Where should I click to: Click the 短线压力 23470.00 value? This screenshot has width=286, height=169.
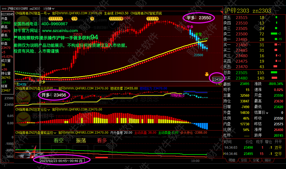point(153,88)
